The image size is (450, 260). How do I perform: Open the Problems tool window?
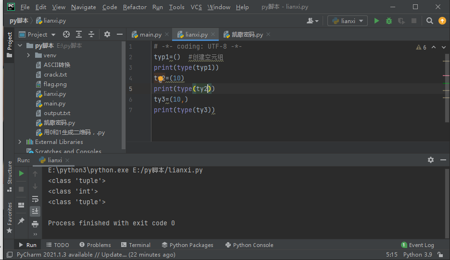click(95, 245)
